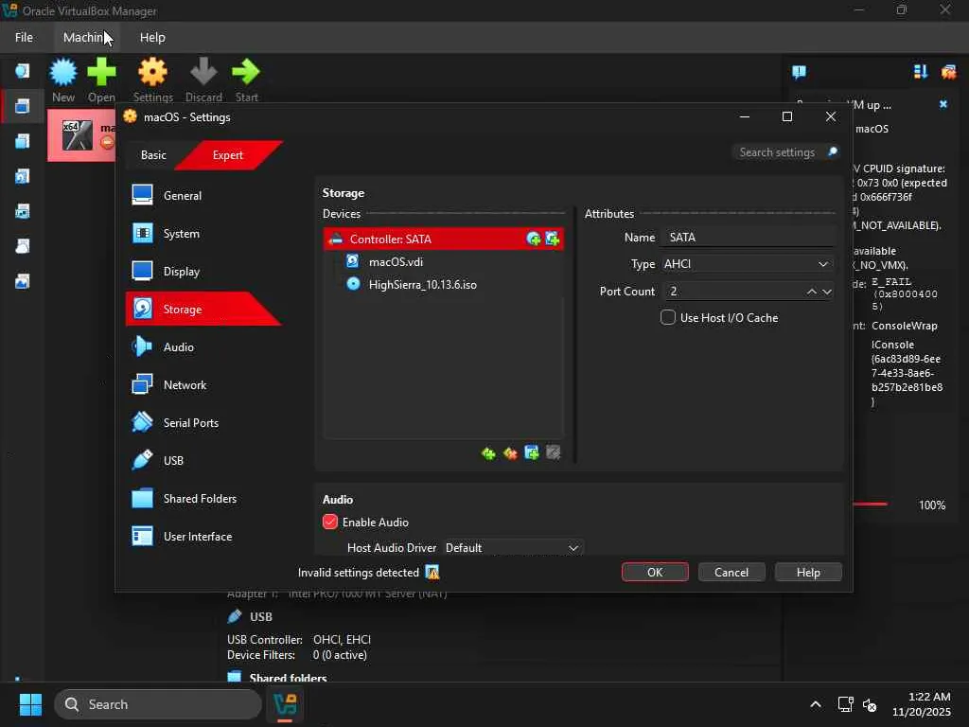The height and width of the screenshot is (727, 969).
Task: Add hard disk to SATA controller
Action: (552, 239)
